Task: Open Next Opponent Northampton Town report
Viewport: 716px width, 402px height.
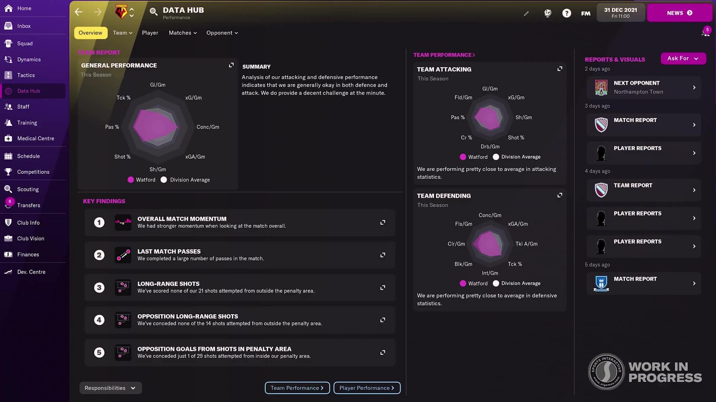Action: point(644,87)
